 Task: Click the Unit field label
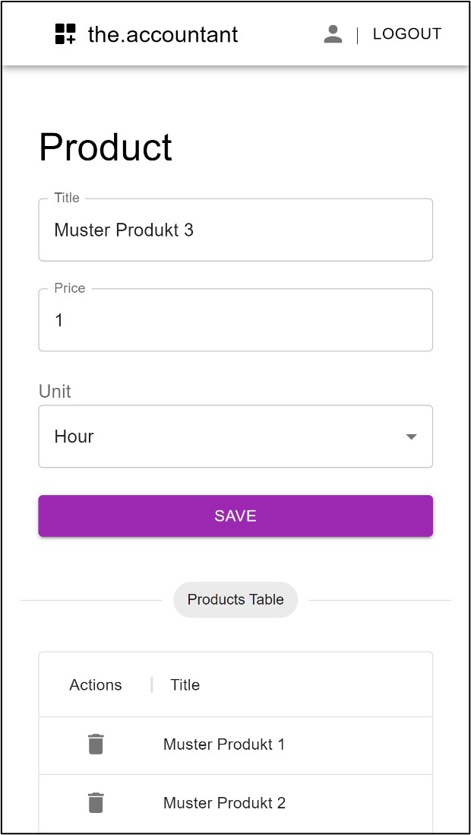[x=55, y=392]
